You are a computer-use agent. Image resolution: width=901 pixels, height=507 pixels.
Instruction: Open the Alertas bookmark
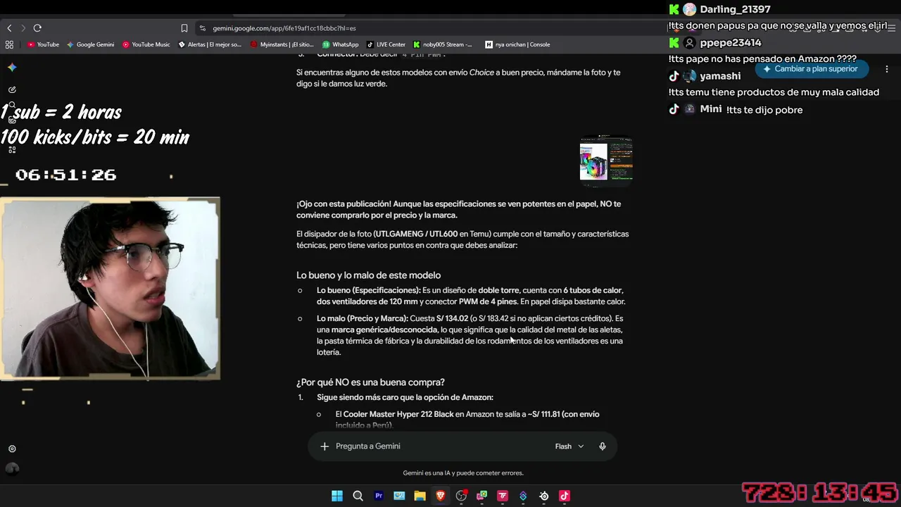[210, 44]
